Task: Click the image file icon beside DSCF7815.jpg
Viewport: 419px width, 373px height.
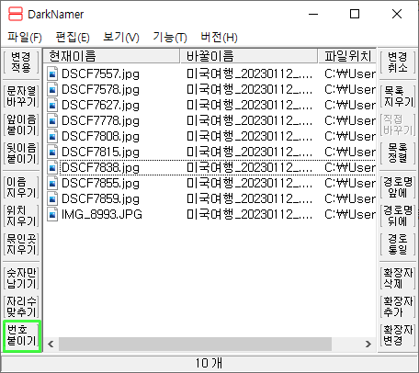Action: (52, 152)
